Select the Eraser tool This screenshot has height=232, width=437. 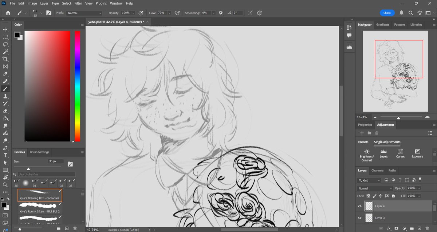(5, 111)
